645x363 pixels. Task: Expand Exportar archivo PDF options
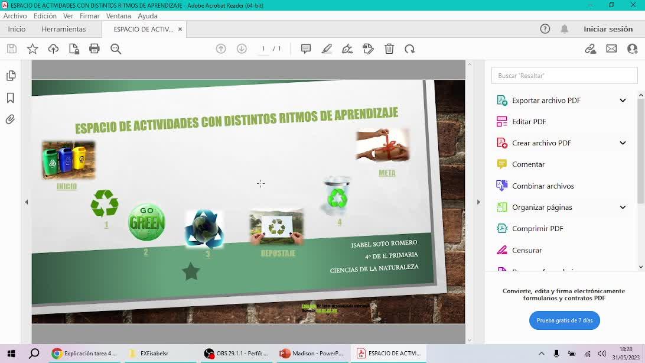pyautogui.click(x=623, y=101)
